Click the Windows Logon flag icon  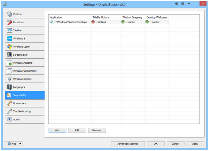pos(9,47)
